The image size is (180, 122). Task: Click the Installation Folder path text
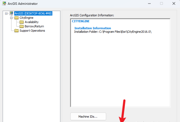[113, 32]
